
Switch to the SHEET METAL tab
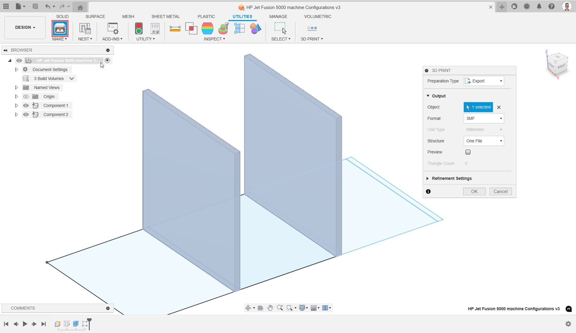click(165, 16)
